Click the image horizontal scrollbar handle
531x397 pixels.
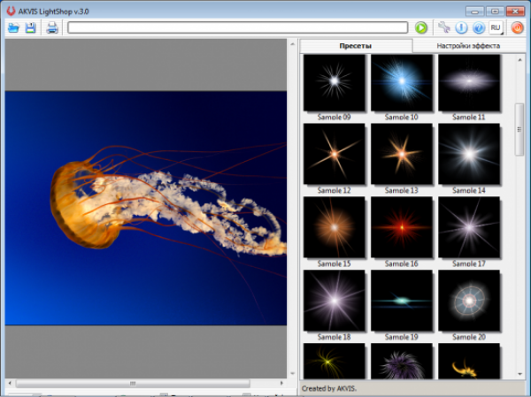point(133,384)
